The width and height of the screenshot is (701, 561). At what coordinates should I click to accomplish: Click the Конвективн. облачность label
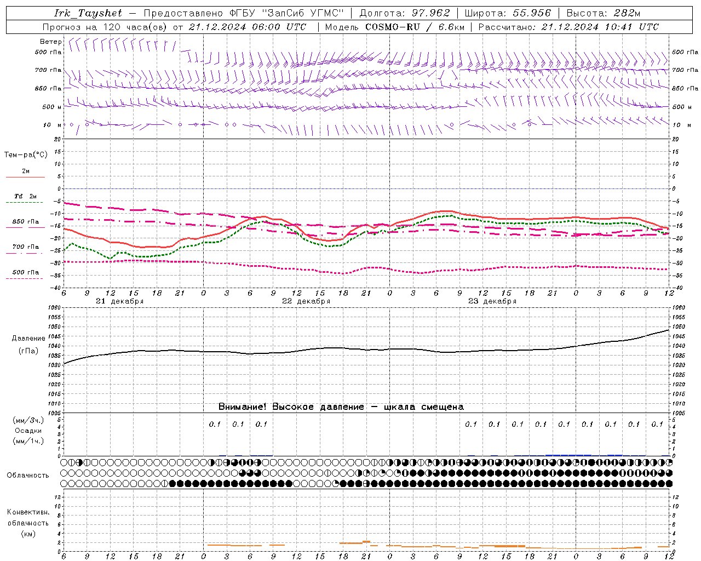(28, 518)
